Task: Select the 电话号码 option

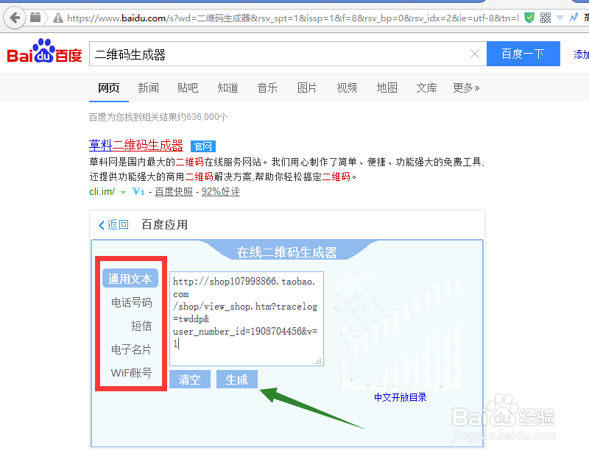Action: click(132, 302)
